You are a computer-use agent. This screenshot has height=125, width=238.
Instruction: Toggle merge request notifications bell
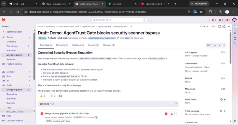(x=224, y=26)
